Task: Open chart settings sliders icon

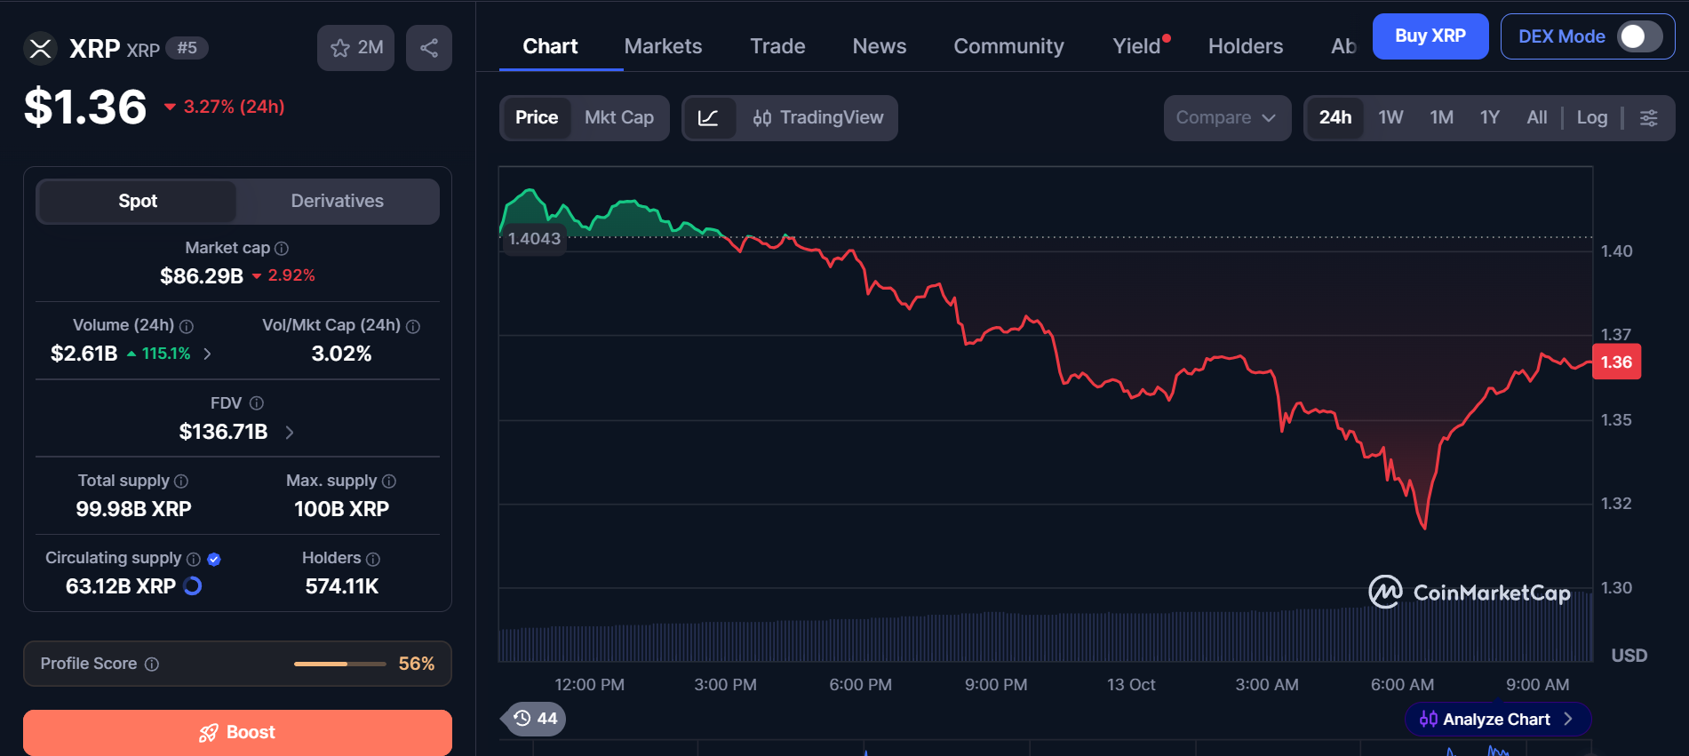Action: [1648, 118]
